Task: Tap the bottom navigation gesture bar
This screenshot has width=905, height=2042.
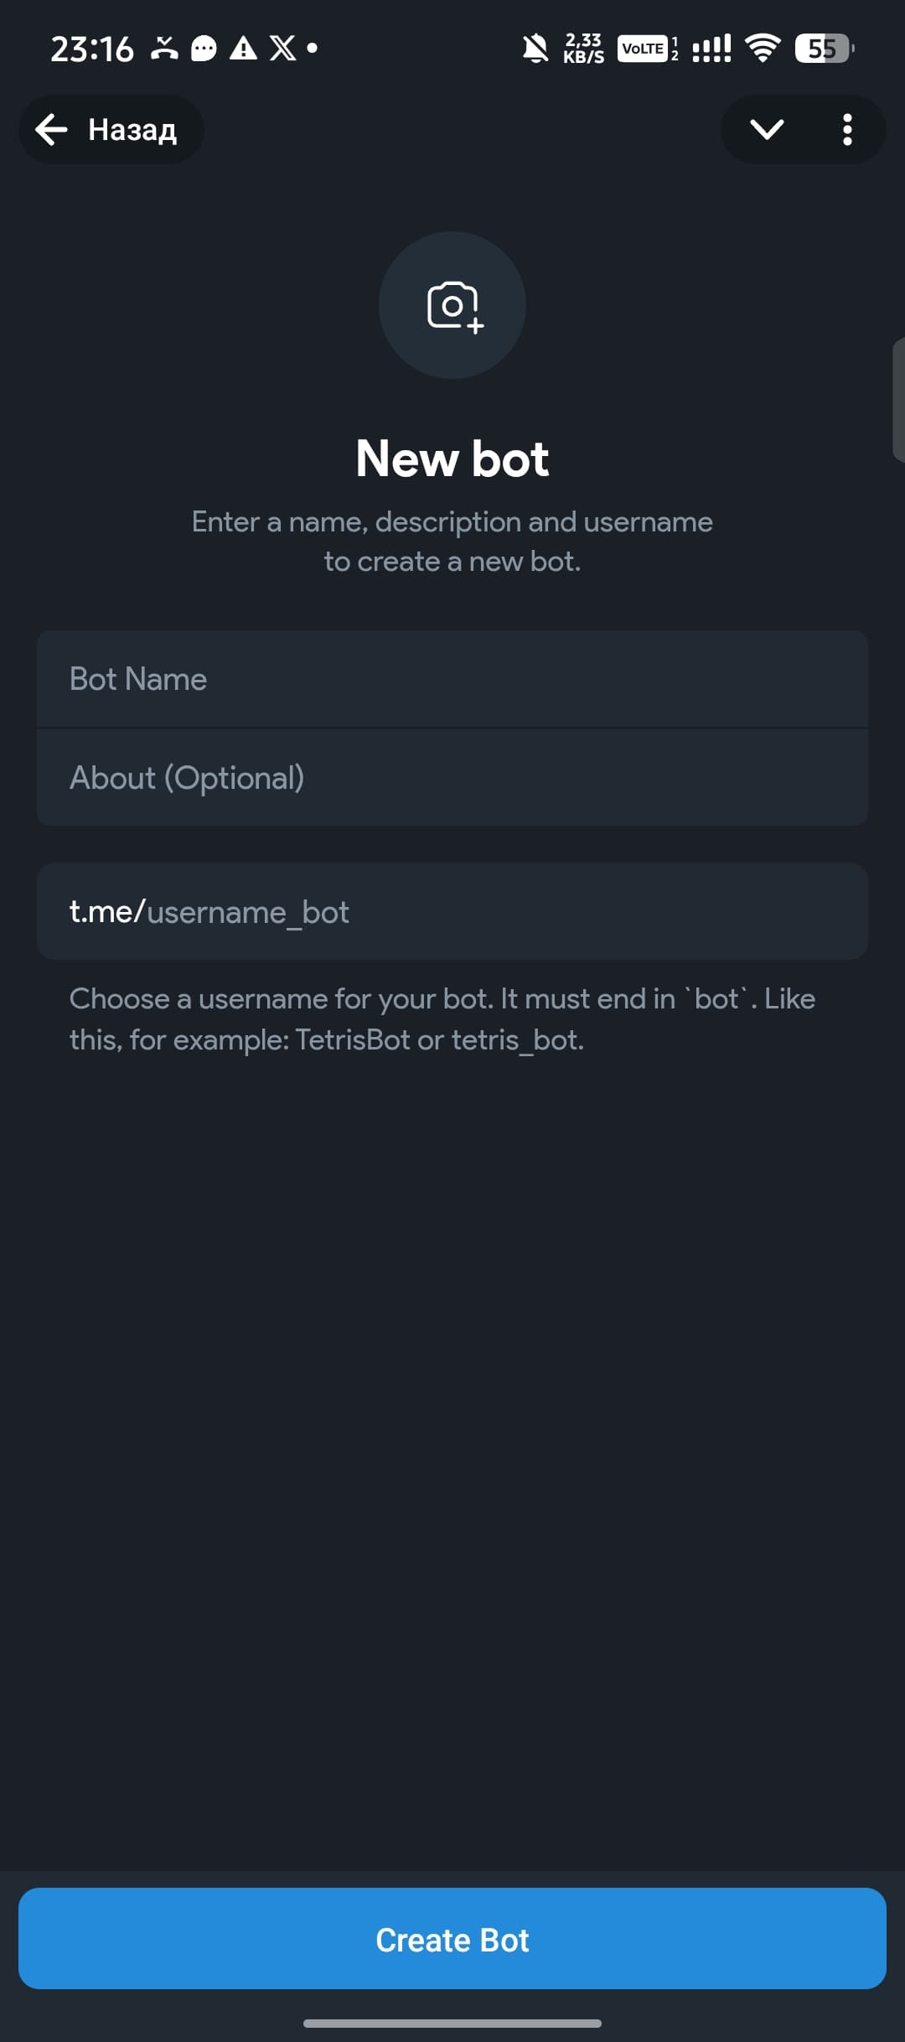Action: pos(452,2024)
